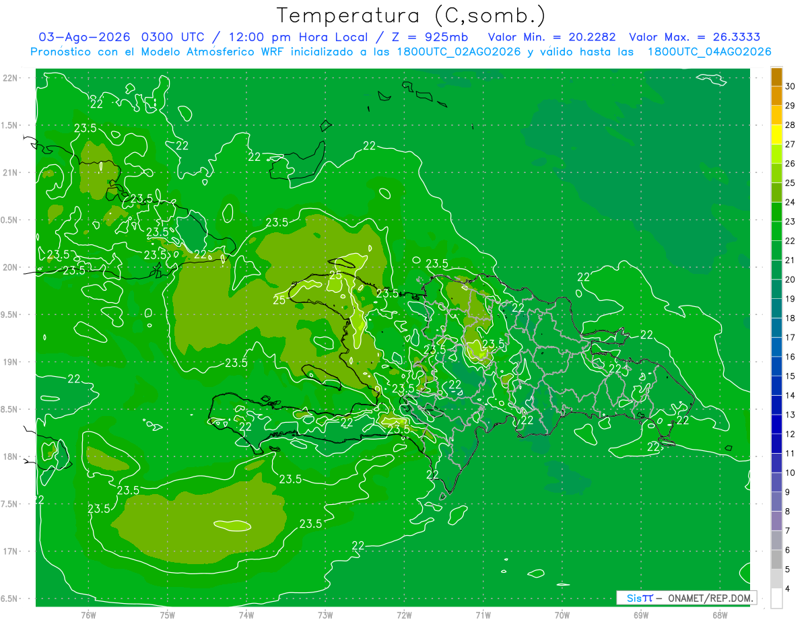Click the 69W longitude axis label
Viewport: 808px width, 624px height.
click(x=641, y=615)
